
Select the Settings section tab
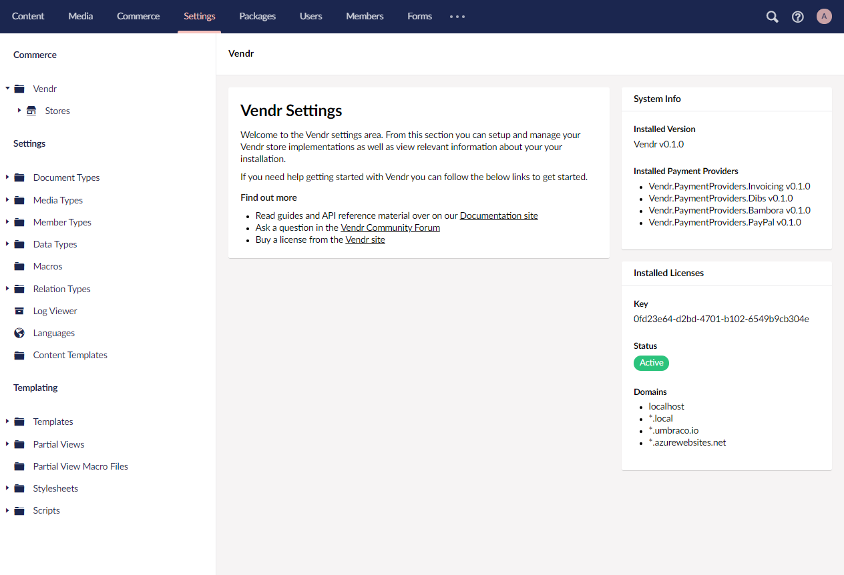click(200, 16)
